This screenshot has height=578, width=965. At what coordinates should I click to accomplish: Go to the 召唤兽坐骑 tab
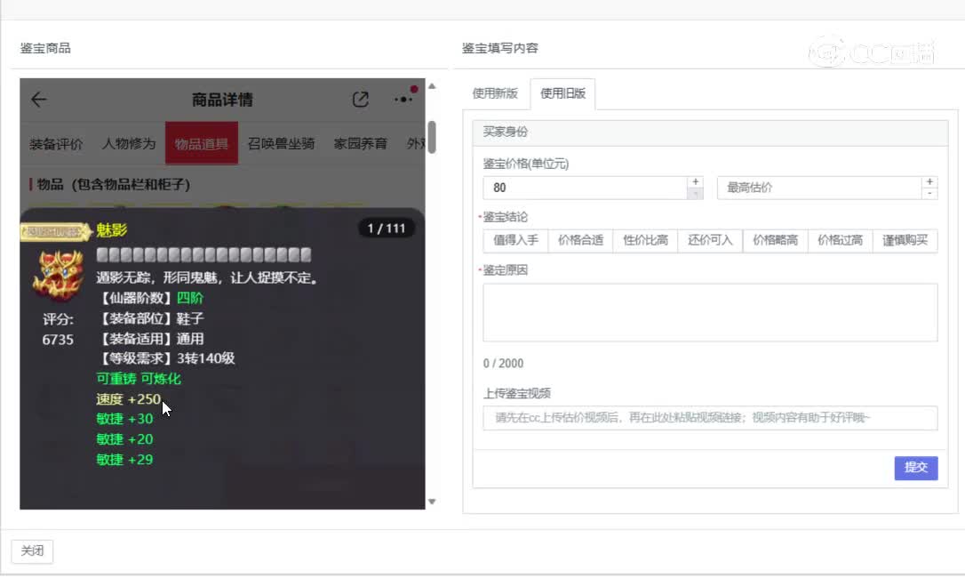[281, 143]
